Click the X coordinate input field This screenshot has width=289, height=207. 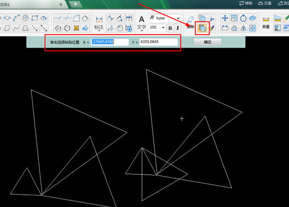point(110,42)
